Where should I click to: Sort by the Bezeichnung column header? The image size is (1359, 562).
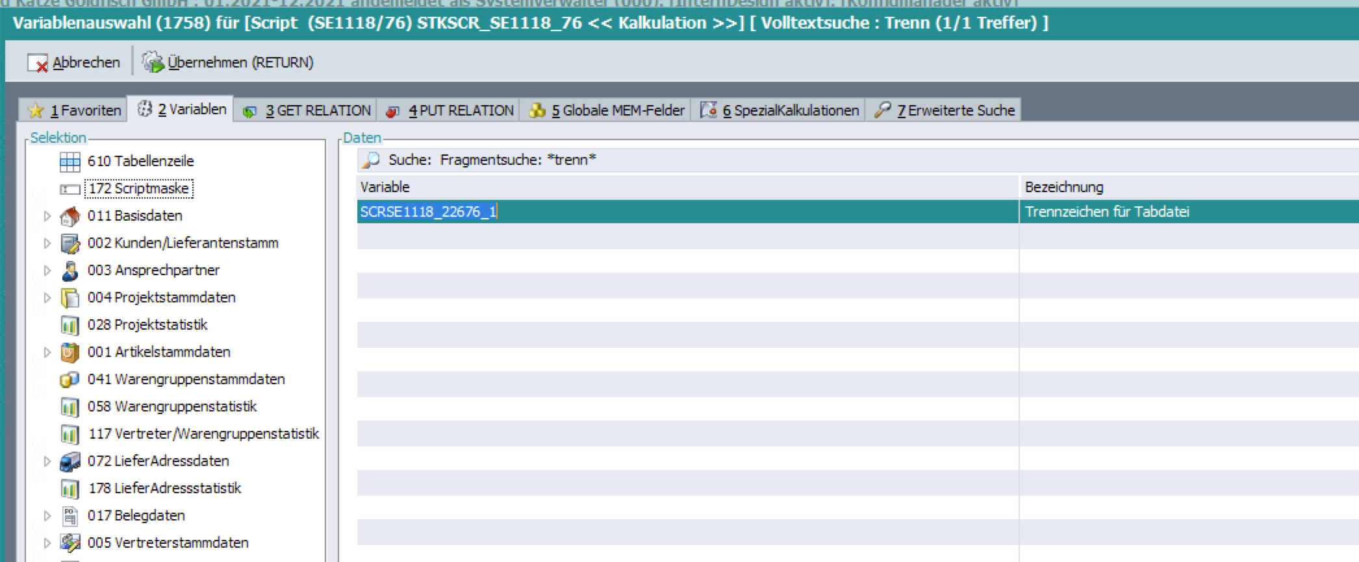1064,187
